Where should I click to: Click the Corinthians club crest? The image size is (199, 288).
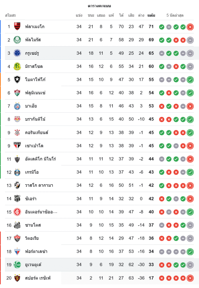tap(17, 132)
